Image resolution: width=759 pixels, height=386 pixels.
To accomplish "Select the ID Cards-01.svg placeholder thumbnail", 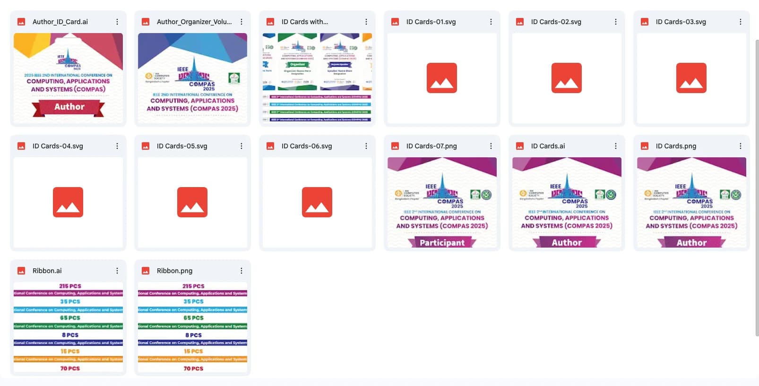I will point(442,78).
